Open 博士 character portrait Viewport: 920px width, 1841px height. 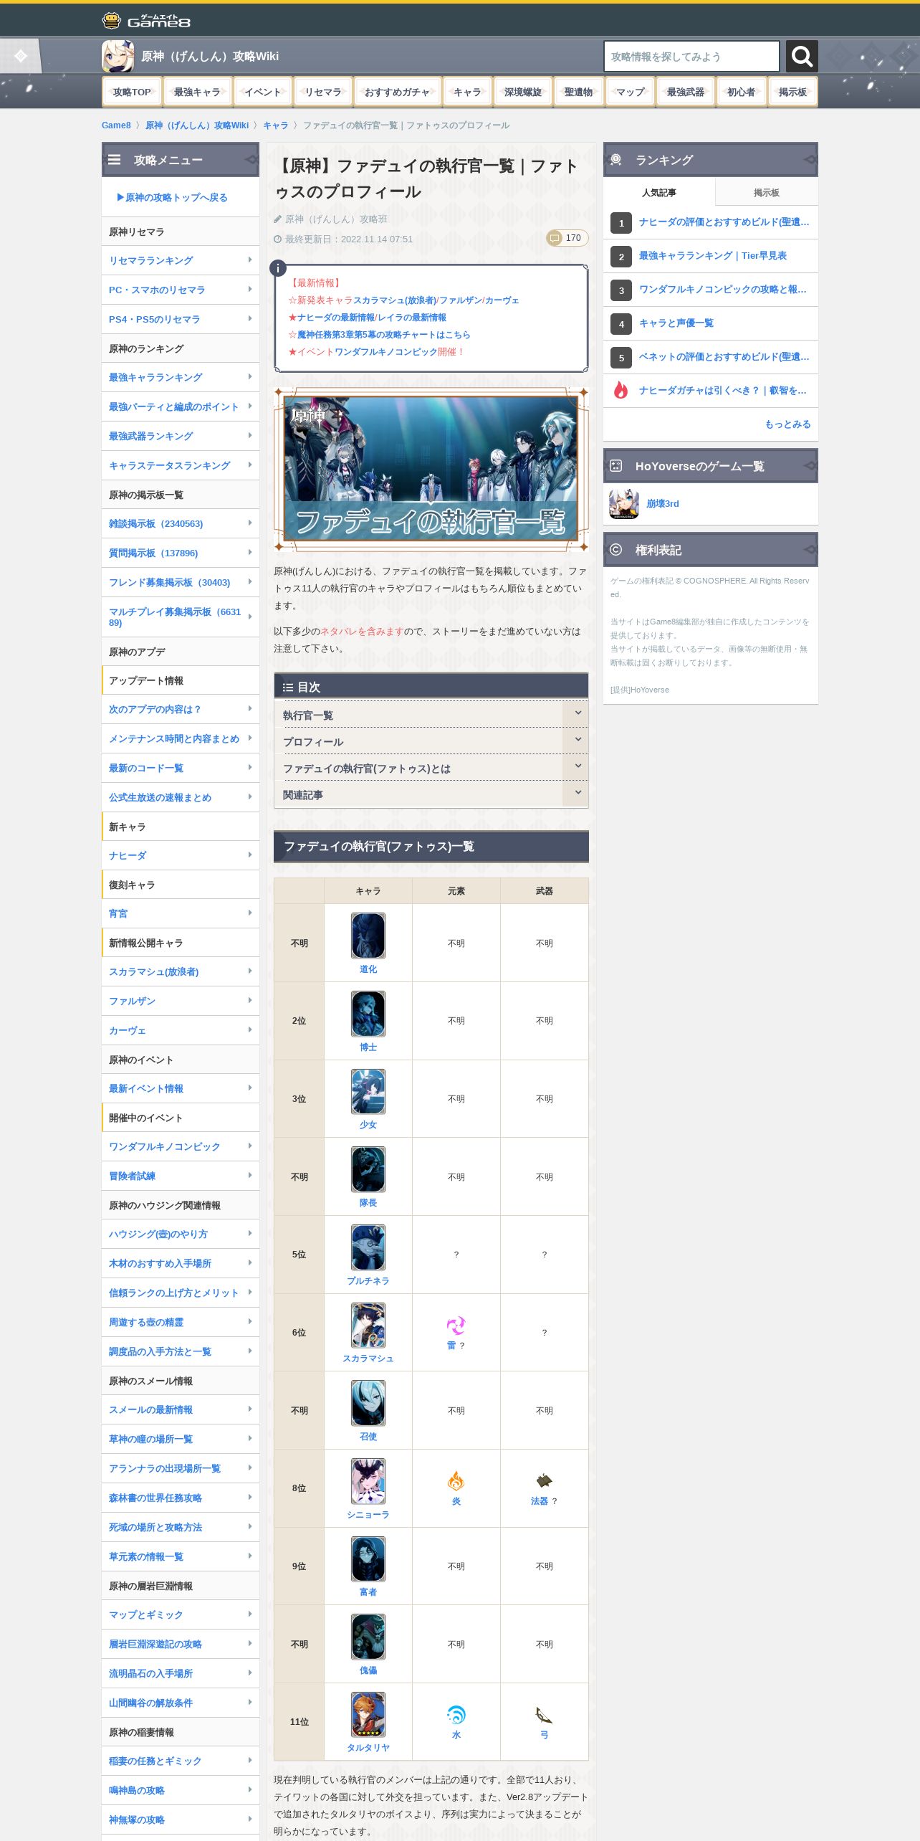368,1014
